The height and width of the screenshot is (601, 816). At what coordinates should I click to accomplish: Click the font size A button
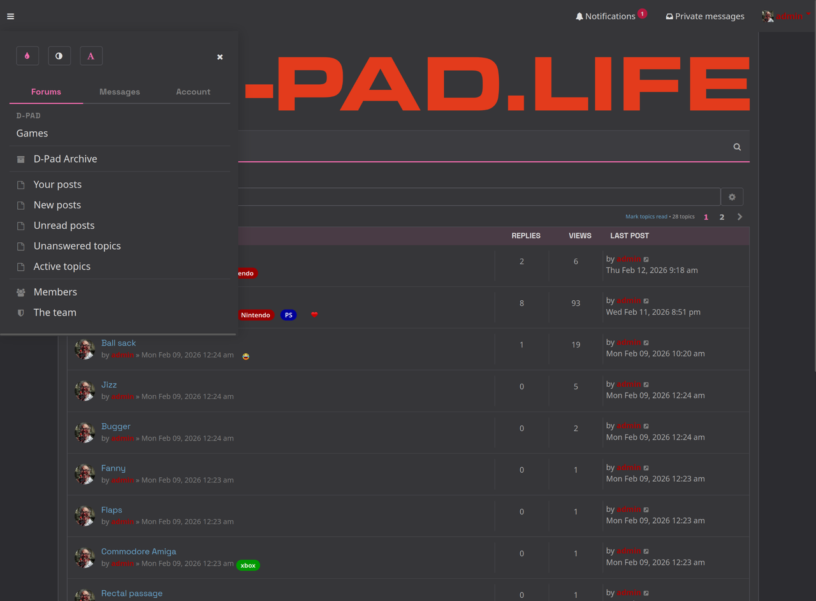click(91, 56)
